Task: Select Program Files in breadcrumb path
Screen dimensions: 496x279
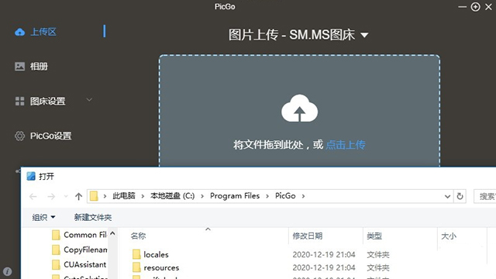Action: 235,196
